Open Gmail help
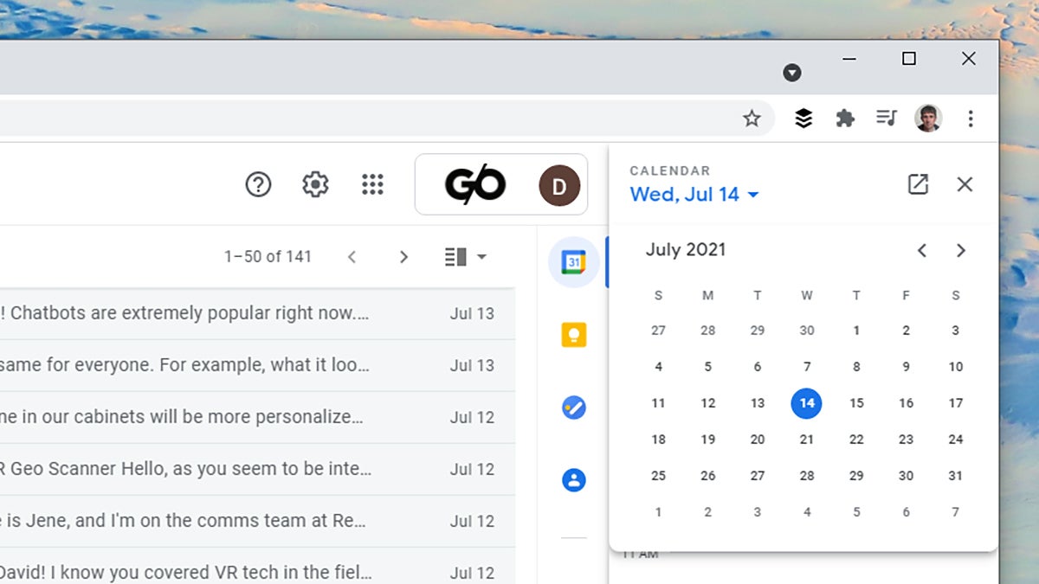The height and width of the screenshot is (584, 1039). (258, 184)
